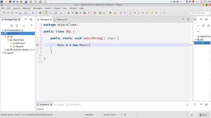This screenshot has height=118, width=211.
Task: Click the Open Type toolbar icon
Action: [110, 13]
